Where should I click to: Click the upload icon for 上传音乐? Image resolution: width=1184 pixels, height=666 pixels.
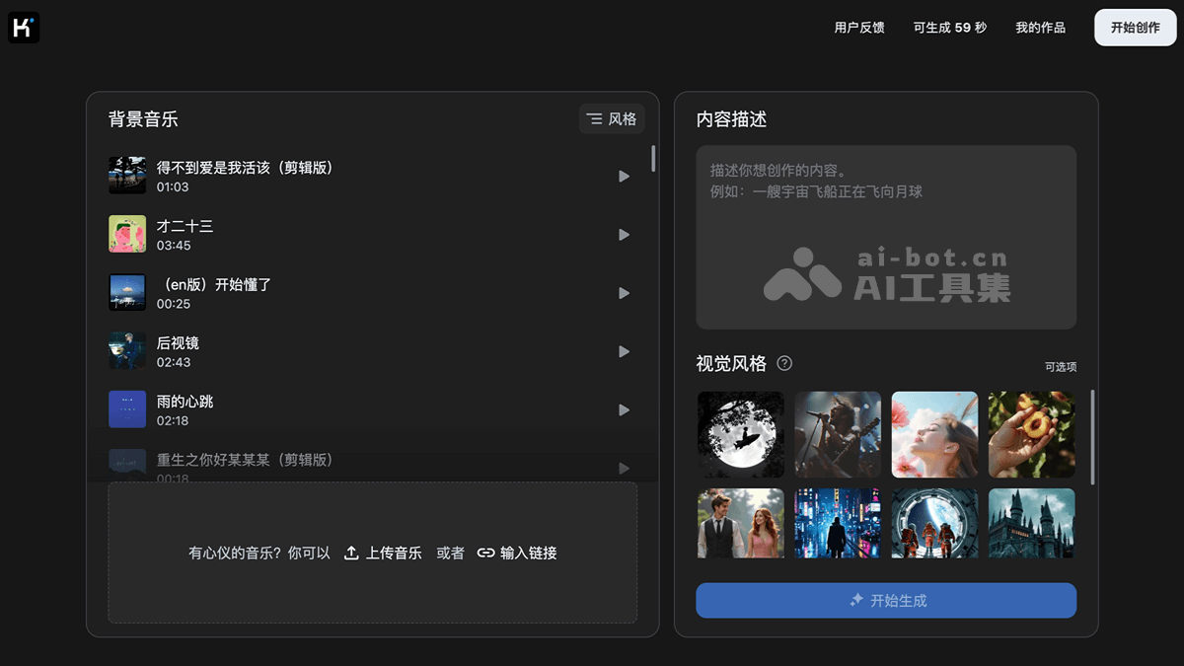pos(351,554)
